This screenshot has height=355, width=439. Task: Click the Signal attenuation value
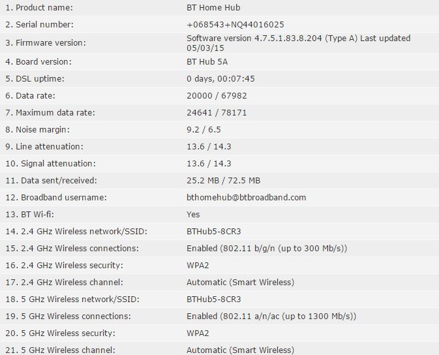coord(209,164)
